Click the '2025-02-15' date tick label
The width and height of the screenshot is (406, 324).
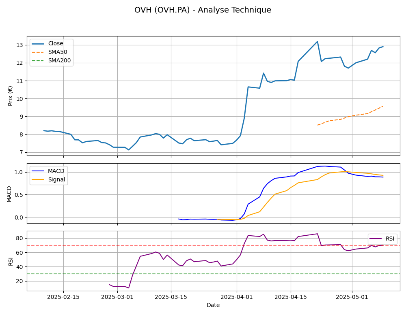[63, 297]
